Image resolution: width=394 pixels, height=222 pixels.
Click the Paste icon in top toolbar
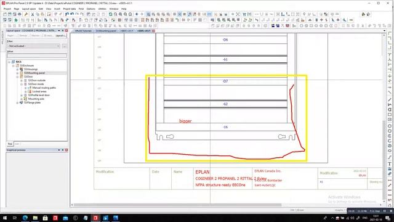pos(42,14)
